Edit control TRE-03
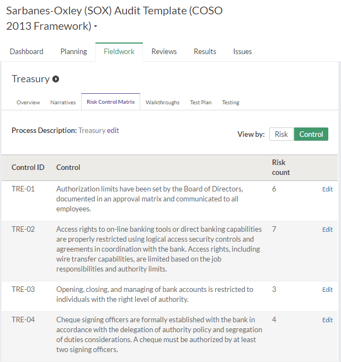341x362 pixels. pyautogui.click(x=327, y=290)
